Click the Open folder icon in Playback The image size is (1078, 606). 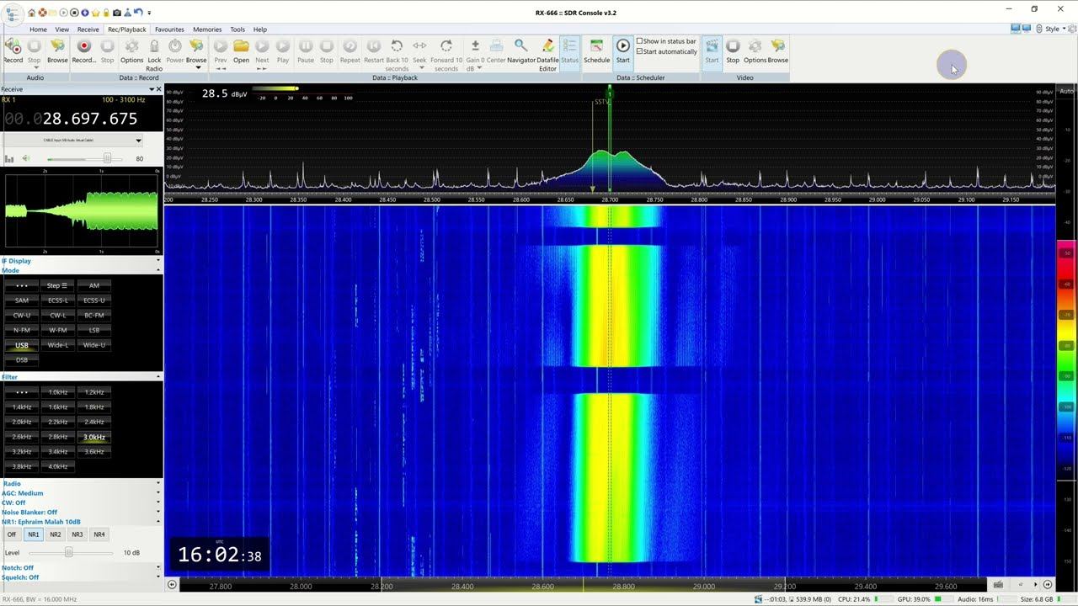241,47
